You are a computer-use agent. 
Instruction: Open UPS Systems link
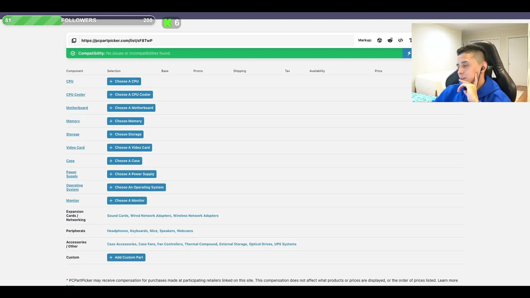[x=285, y=244]
